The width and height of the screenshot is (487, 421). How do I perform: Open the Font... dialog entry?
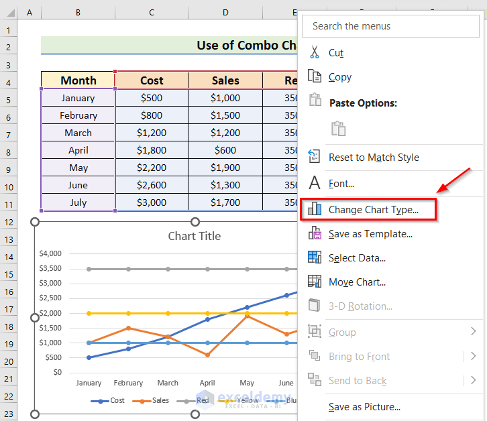[341, 184]
